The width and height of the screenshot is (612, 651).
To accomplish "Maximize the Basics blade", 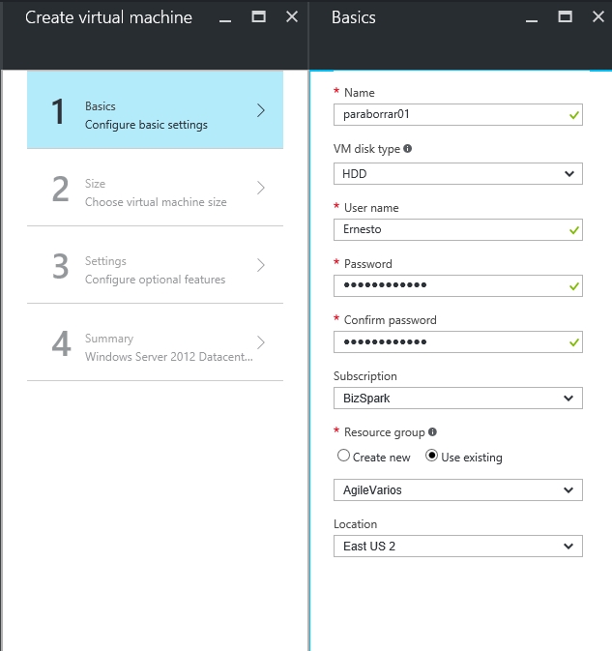I will point(566,17).
